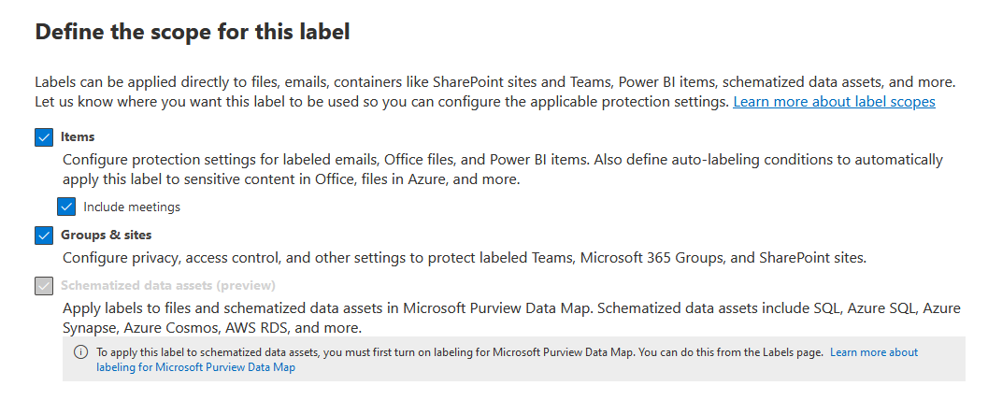The image size is (988, 400).
Task: Click the Schematized data assets (preview) label
Action: (168, 285)
